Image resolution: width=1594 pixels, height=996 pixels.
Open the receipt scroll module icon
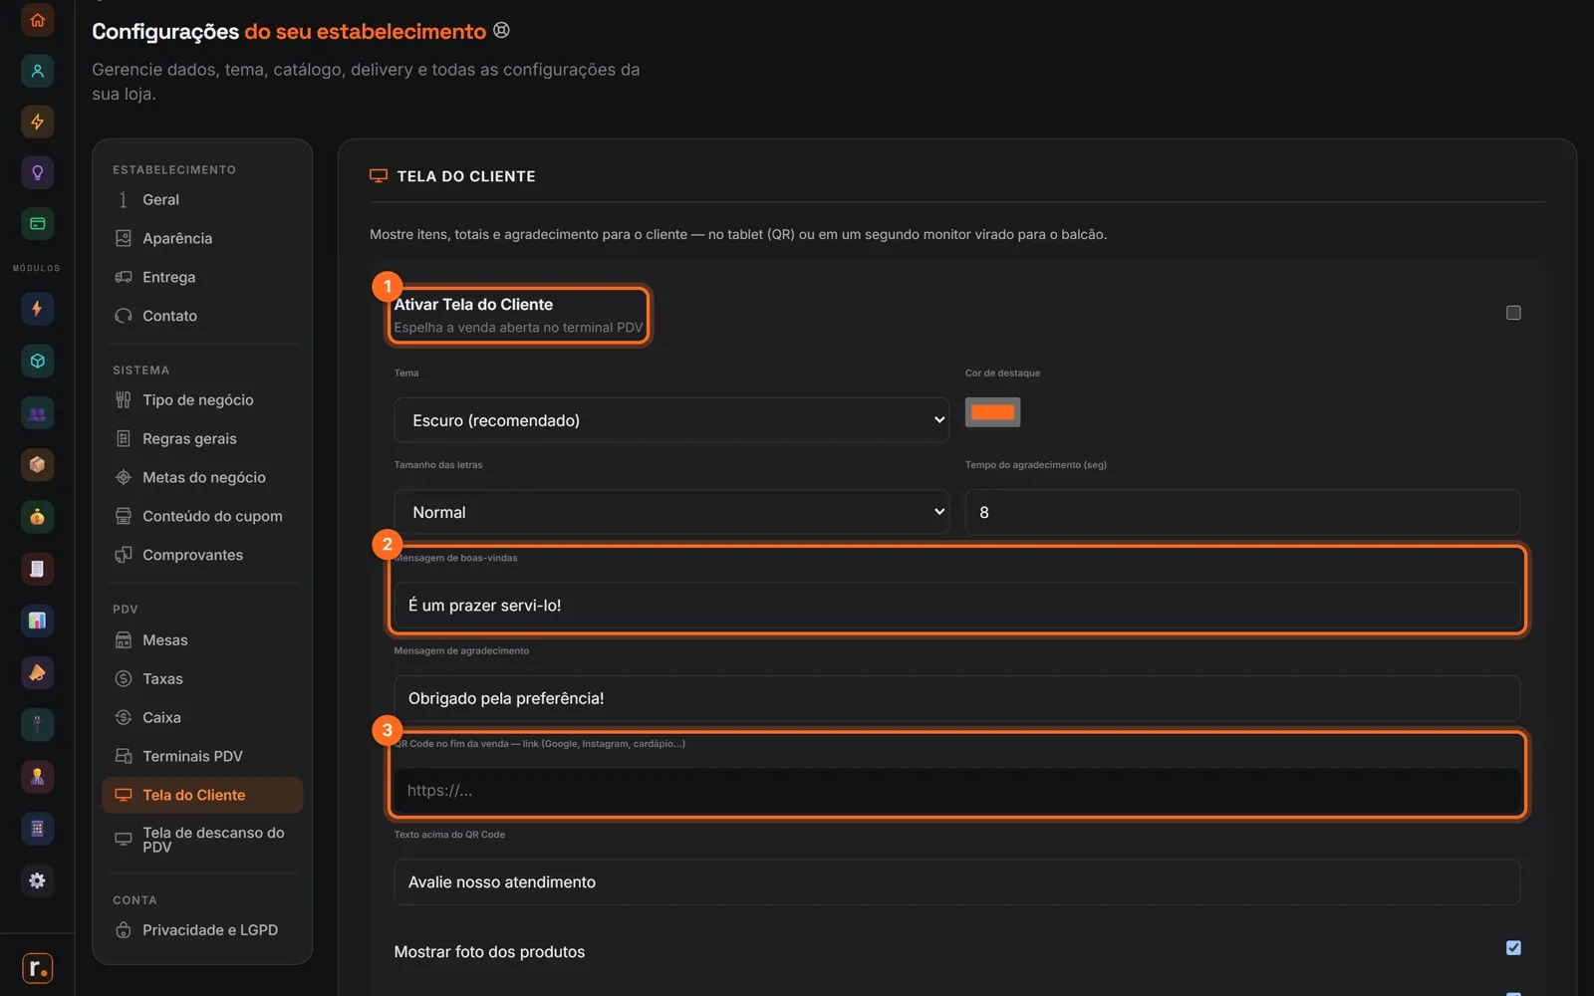(37, 569)
